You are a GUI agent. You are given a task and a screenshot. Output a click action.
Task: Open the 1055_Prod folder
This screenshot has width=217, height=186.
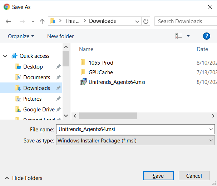click(x=101, y=63)
